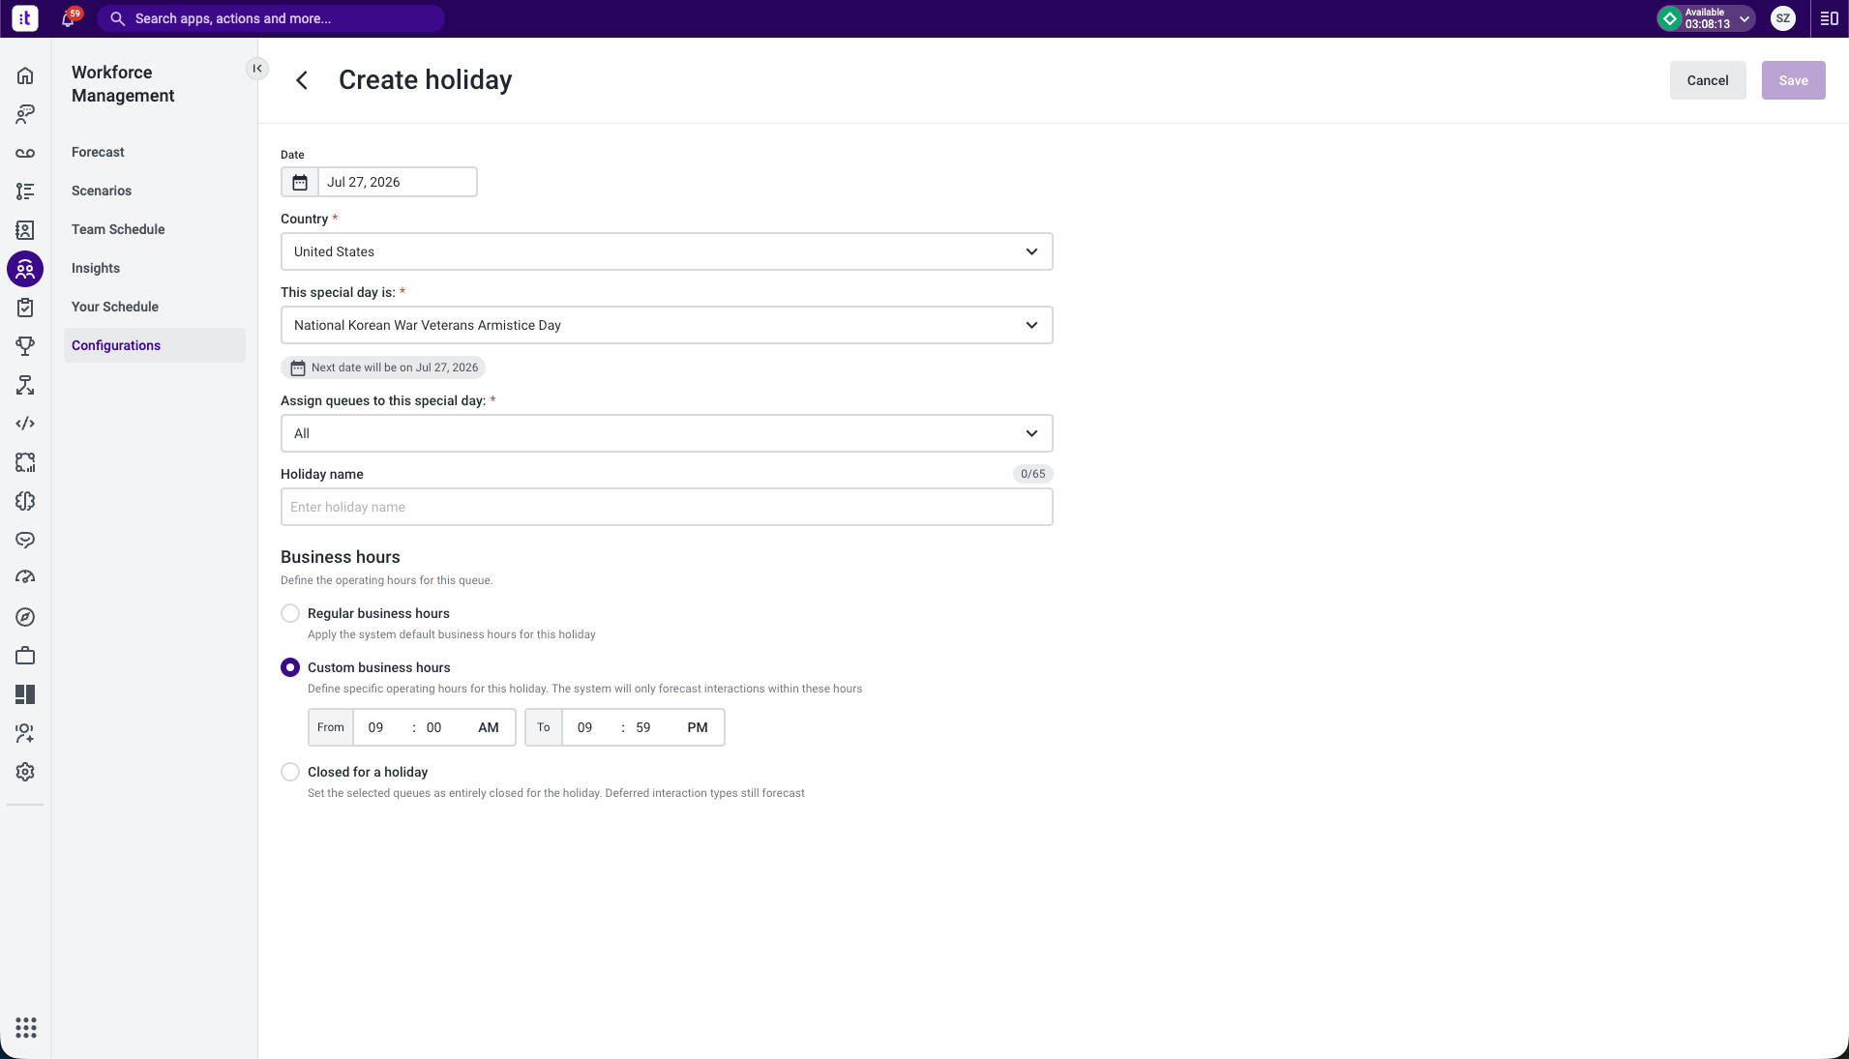The image size is (1849, 1059).
Task: Open the developer code icon
Action: tap(25, 424)
